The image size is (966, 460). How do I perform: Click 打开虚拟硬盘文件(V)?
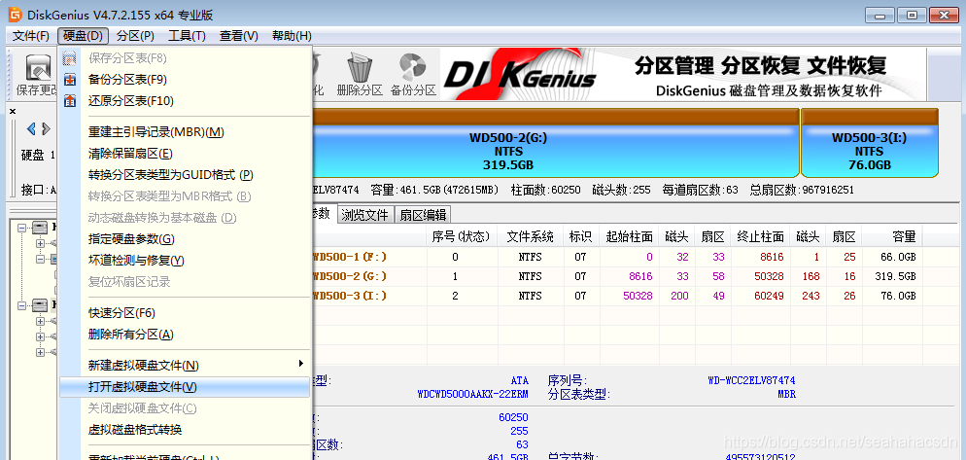[185, 387]
